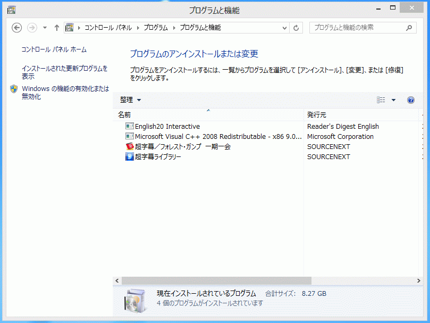The width and height of the screenshot is (430, 323).
Task: Click the Back navigation arrow
Action: point(16,28)
